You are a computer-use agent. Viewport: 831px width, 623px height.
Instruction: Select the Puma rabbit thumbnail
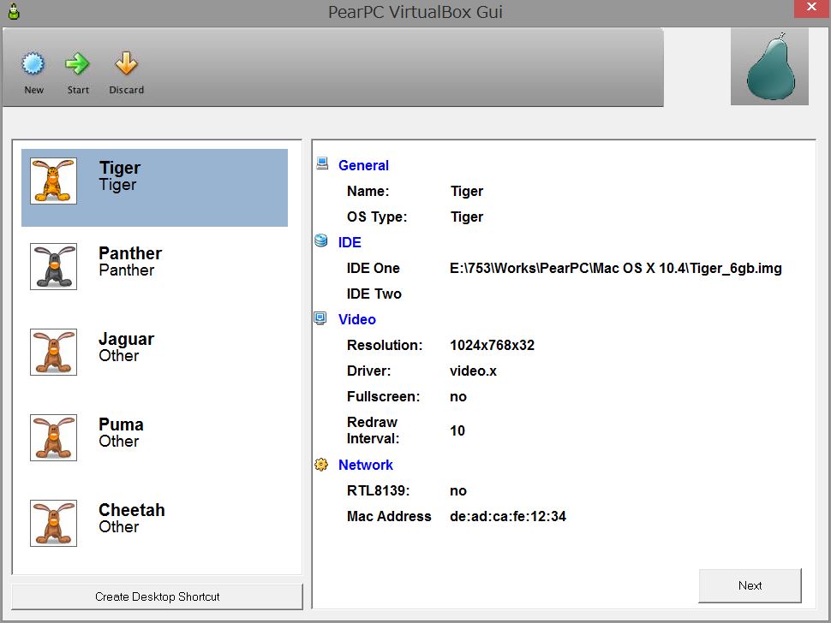coord(53,438)
